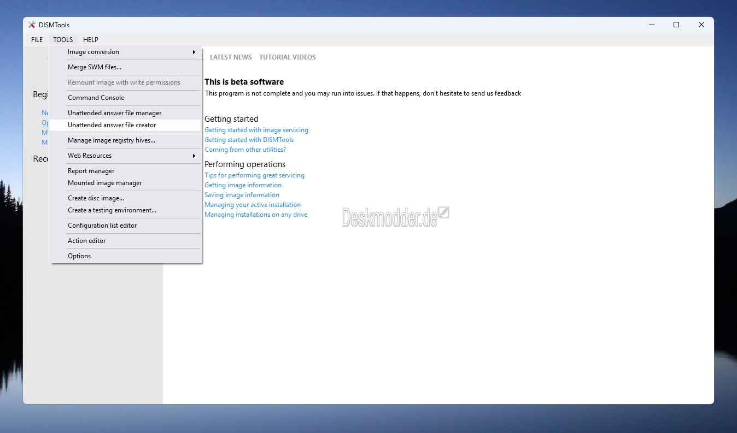Open Managing your active installation link
The image size is (737, 433).
253,205
